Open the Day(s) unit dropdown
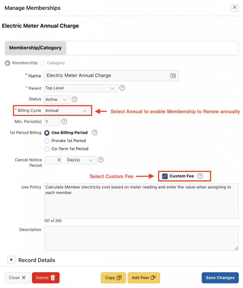Screen dimensions: 243x288 [81, 160]
